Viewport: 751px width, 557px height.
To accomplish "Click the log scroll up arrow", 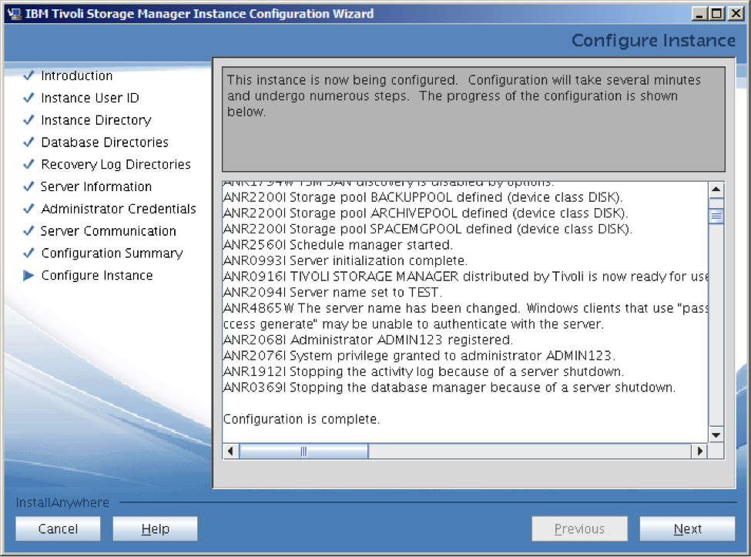I will [x=716, y=190].
